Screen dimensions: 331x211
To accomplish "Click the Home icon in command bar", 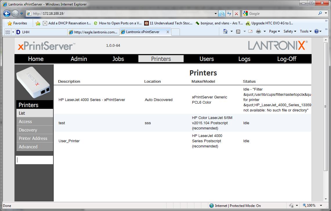I will point(225,31).
